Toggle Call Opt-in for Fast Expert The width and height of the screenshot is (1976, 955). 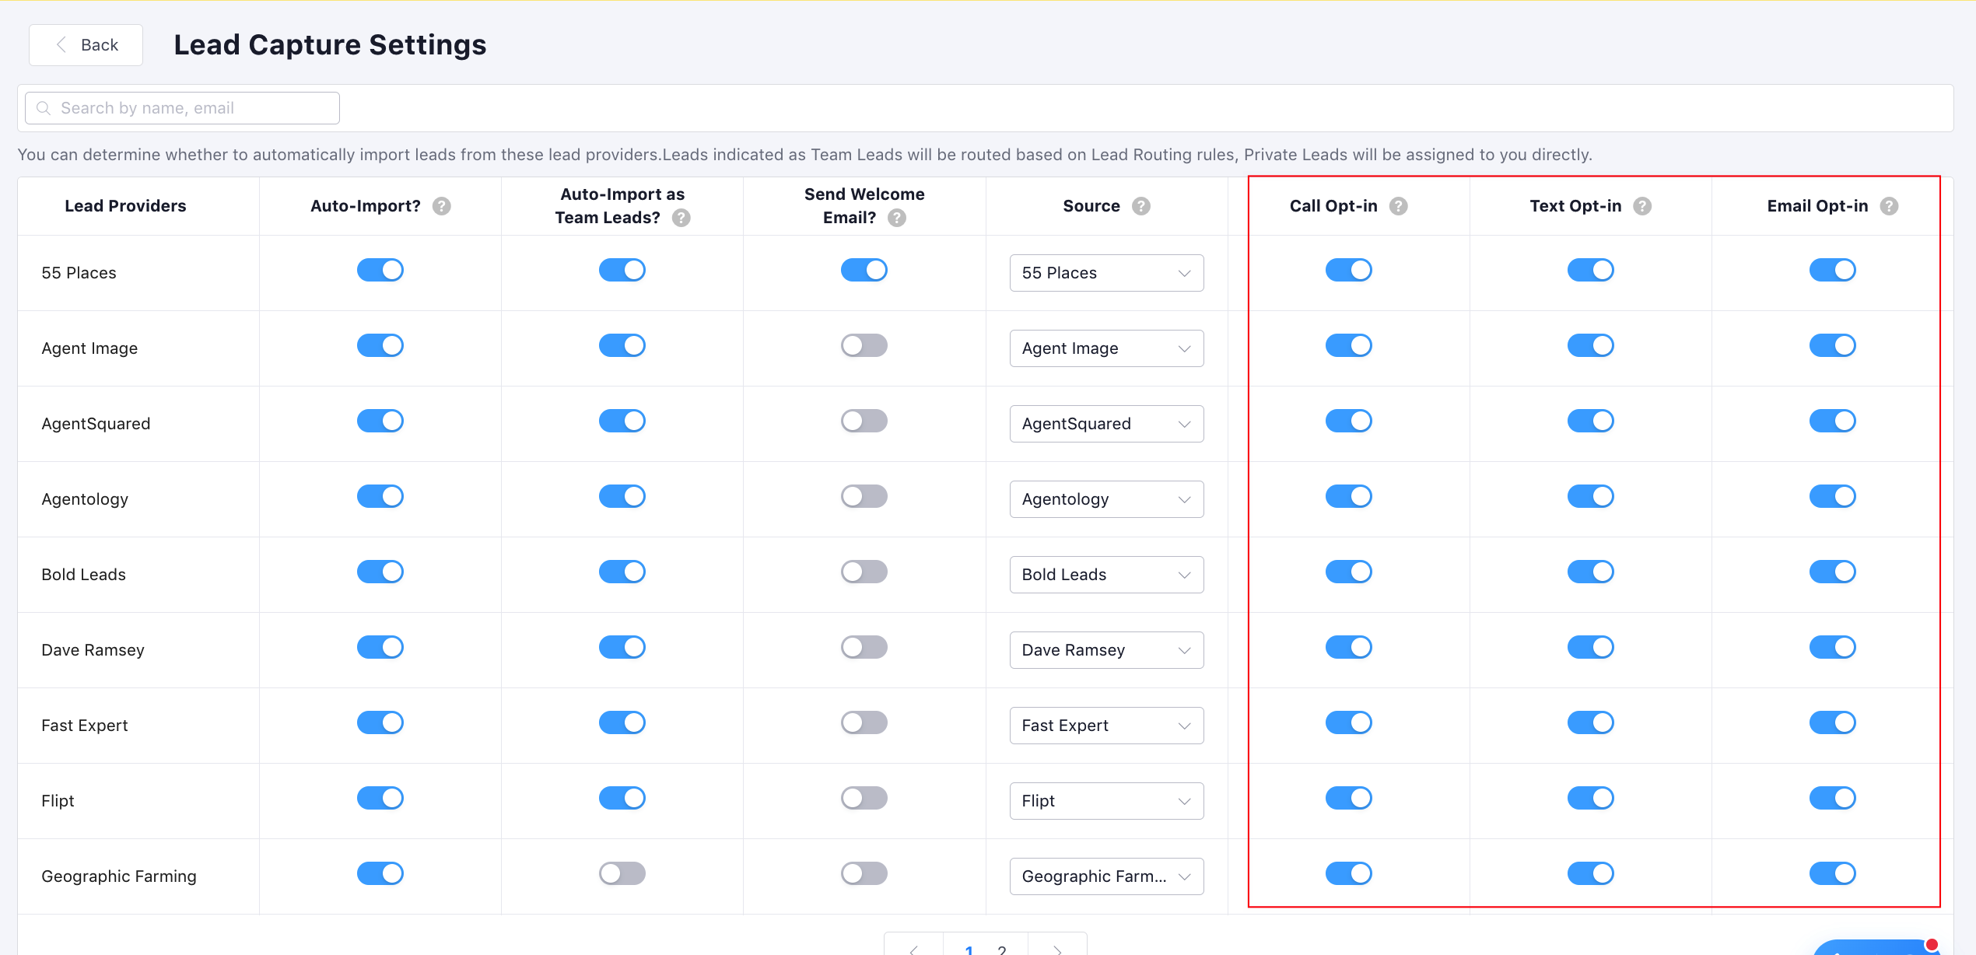point(1349,722)
